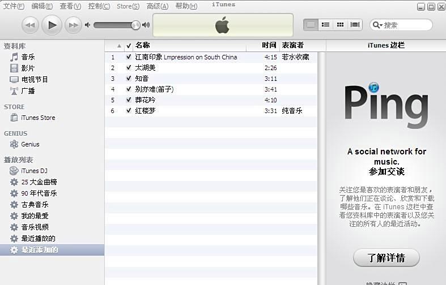The image size is (446, 285).
Task: Click the high-volume speaker icon
Action: 146,25
